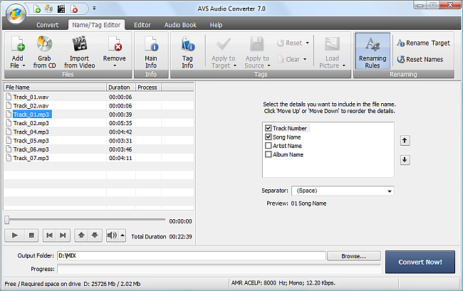Open Tag Info panel

coord(187,52)
